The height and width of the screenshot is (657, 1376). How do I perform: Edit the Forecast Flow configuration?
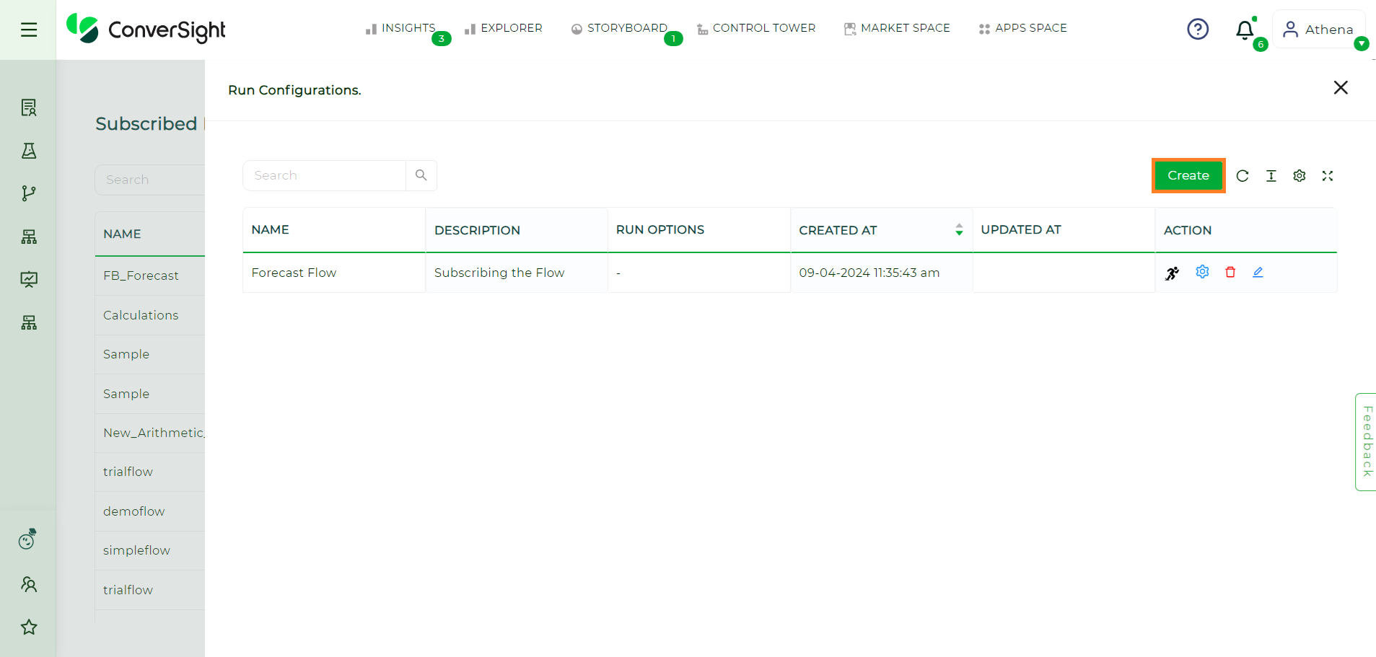(1258, 272)
